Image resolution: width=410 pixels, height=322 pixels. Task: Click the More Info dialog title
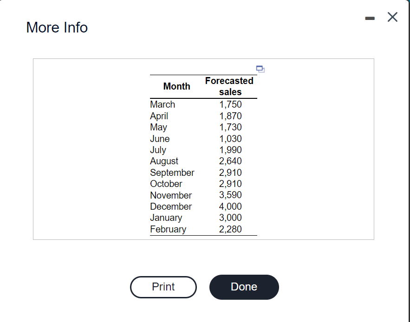tap(57, 27)
